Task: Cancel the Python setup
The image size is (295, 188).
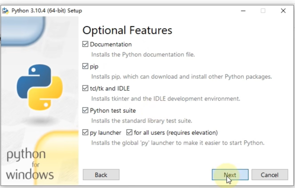Action: tap(269, 175)
